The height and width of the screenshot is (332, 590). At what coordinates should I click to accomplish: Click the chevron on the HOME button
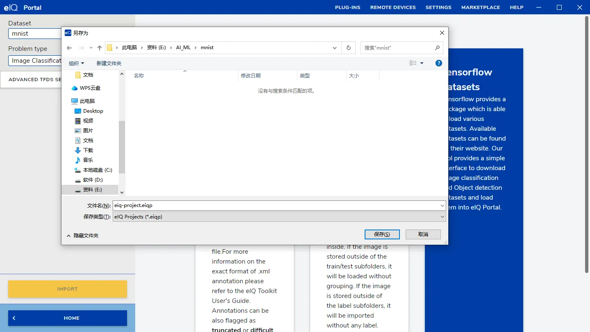[14, 318]
